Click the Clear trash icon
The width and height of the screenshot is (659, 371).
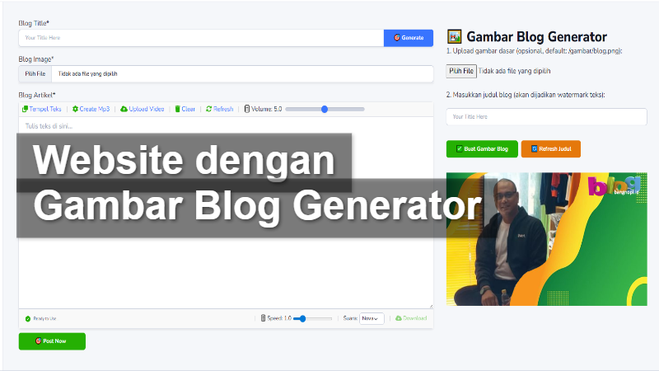coord(177,109)
